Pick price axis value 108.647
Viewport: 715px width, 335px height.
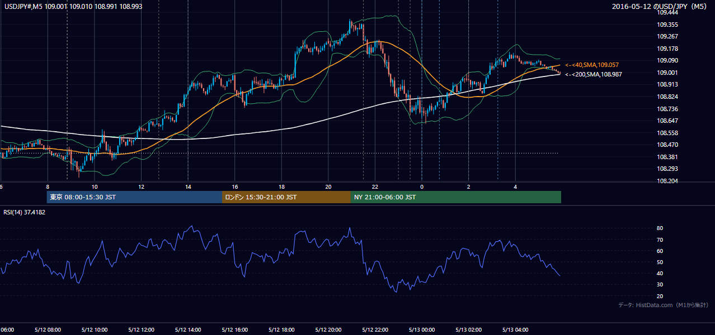click(x=667, y=121)
